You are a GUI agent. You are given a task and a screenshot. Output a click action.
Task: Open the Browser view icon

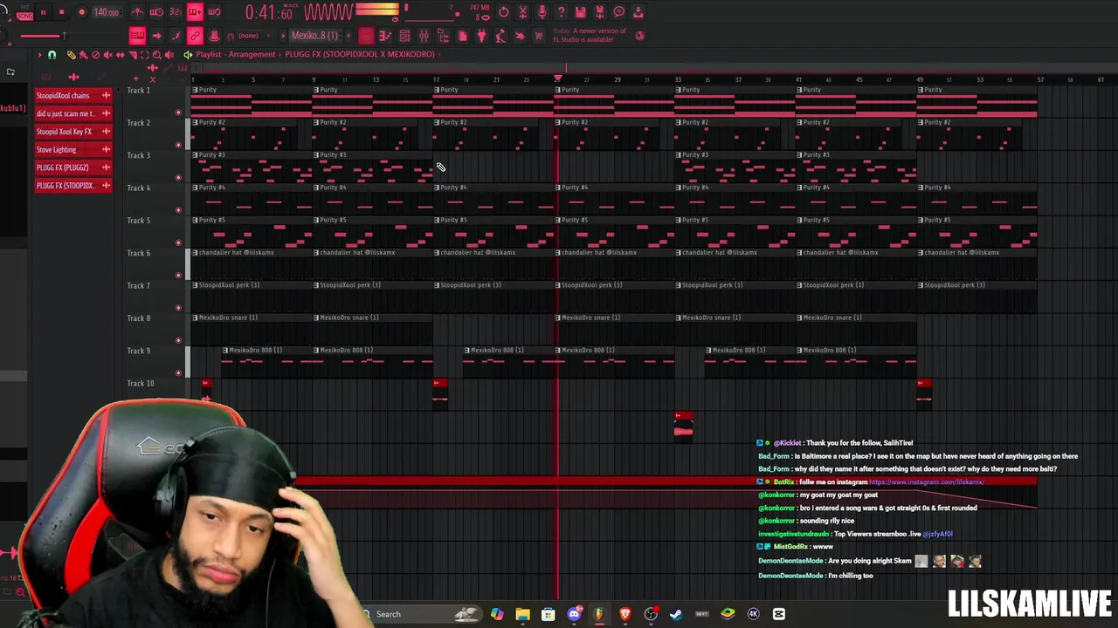coord(443,36)
